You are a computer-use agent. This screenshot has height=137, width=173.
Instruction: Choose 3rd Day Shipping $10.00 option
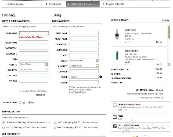pos(55,123)
